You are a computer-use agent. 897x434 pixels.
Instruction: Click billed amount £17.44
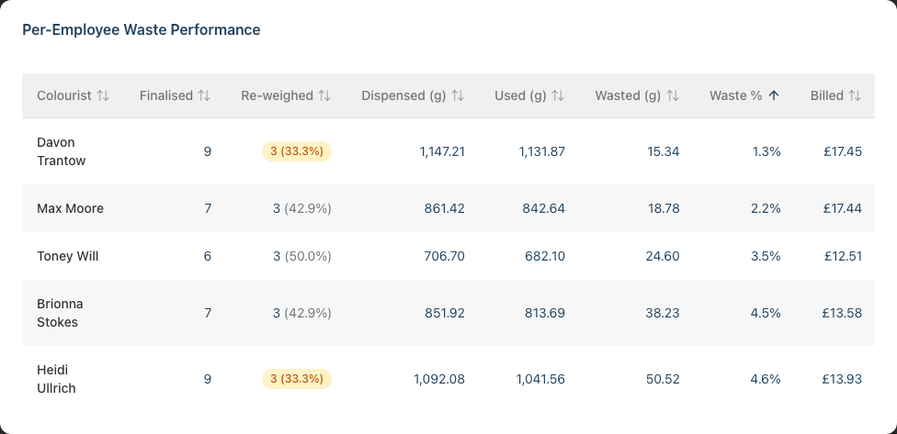coord(843,208)
